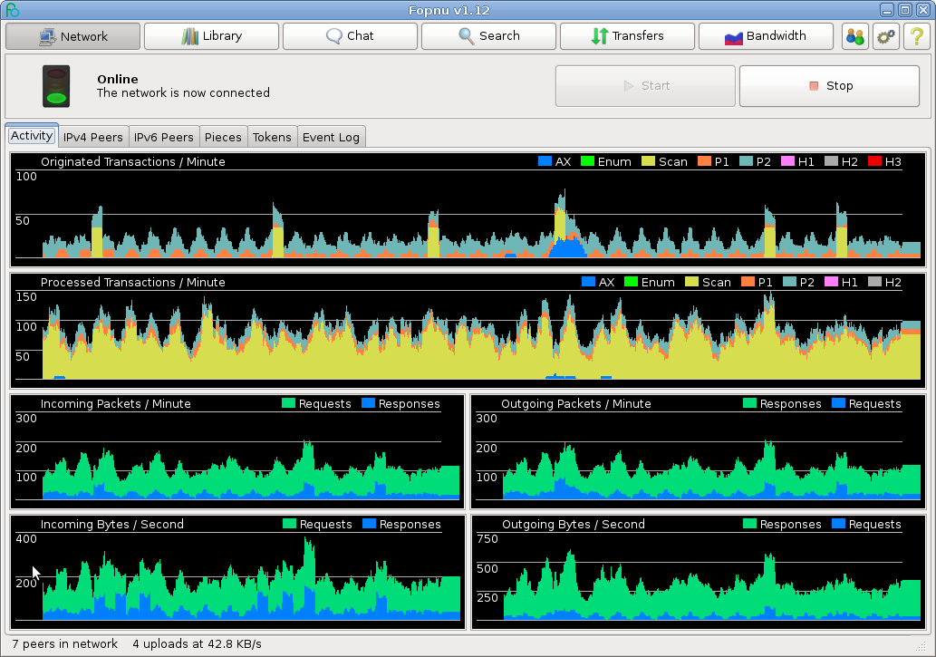Click the people/users icon in toolbar
The height and width of the screenshot is (657, 936).
pos(854,36)
